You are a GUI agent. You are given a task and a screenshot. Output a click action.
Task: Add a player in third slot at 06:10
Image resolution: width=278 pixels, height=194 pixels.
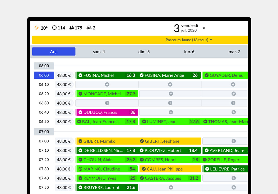[233, 85]
